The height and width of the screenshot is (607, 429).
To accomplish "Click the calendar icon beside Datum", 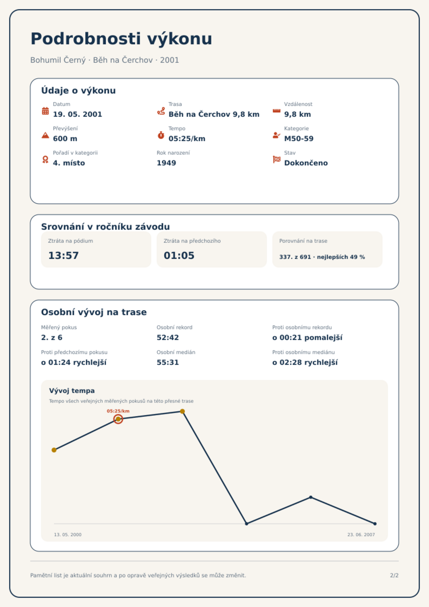I will coord(45,111).
